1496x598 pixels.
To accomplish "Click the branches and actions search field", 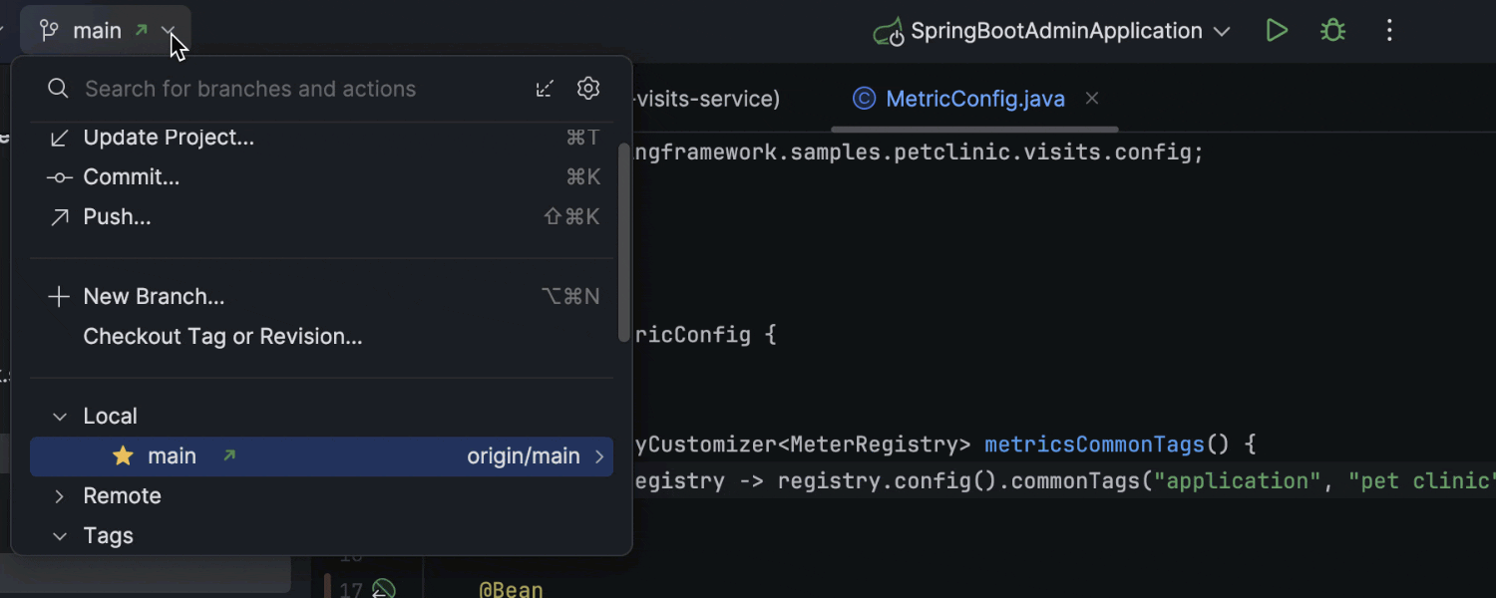I will pos(249,88).
